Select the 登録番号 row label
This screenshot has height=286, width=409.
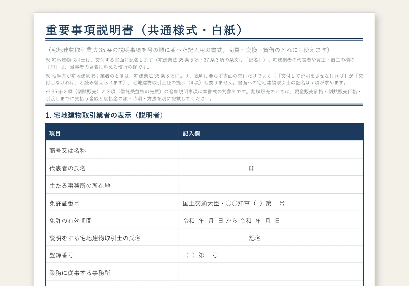(61, 255)
